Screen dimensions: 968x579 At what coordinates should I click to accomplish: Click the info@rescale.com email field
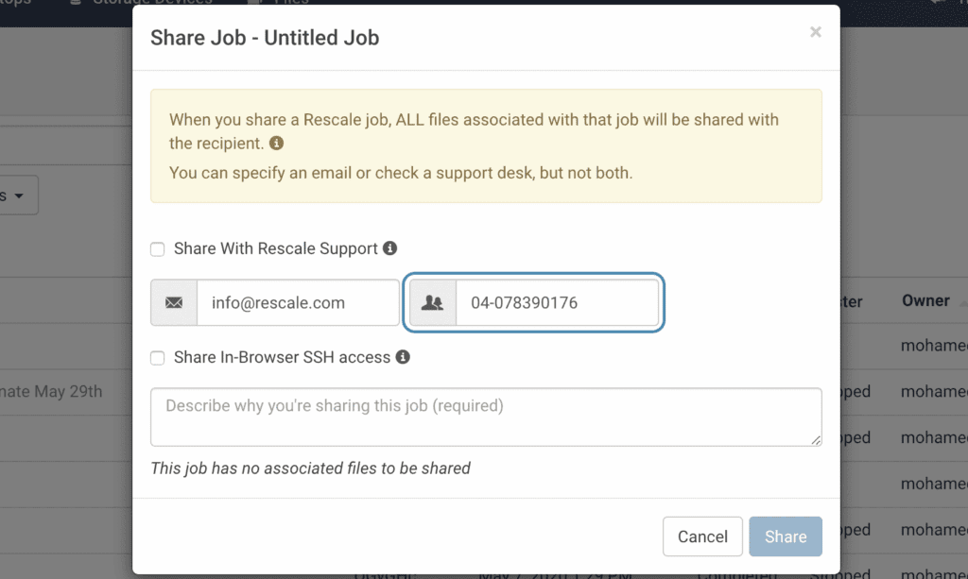tap(298, 303)
